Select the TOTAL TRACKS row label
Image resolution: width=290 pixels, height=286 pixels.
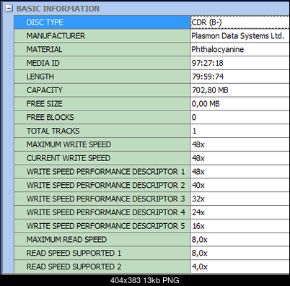[x=53, y=131]
